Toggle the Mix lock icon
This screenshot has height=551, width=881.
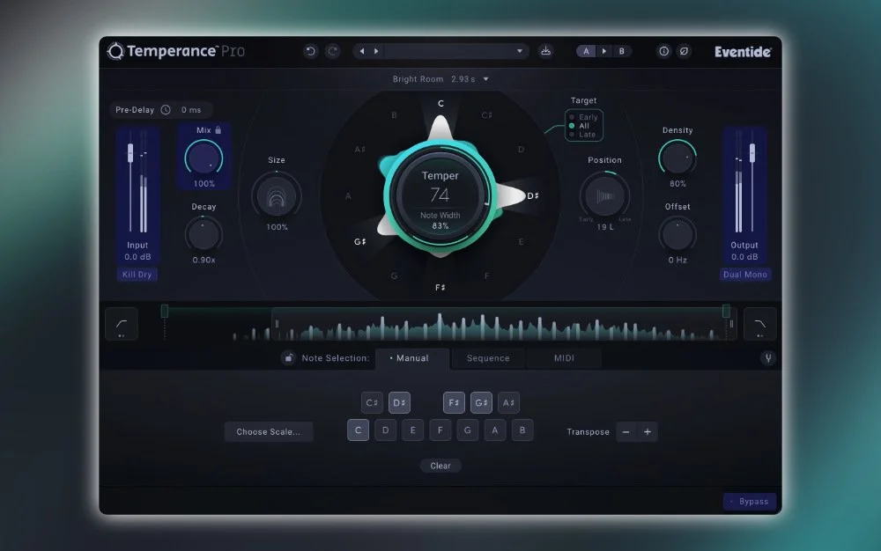coord(218,130)
